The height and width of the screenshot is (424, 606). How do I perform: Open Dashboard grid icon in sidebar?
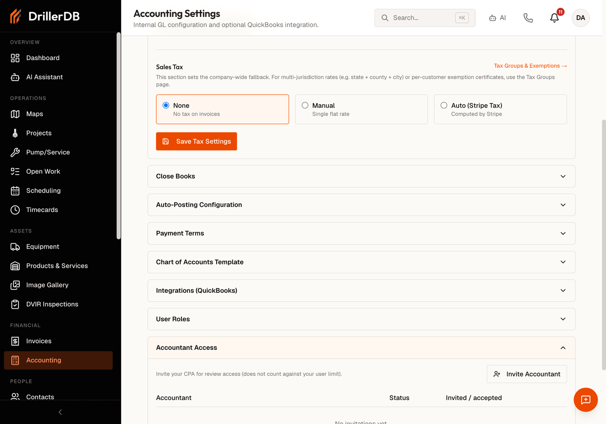click(x=15, y=58)
